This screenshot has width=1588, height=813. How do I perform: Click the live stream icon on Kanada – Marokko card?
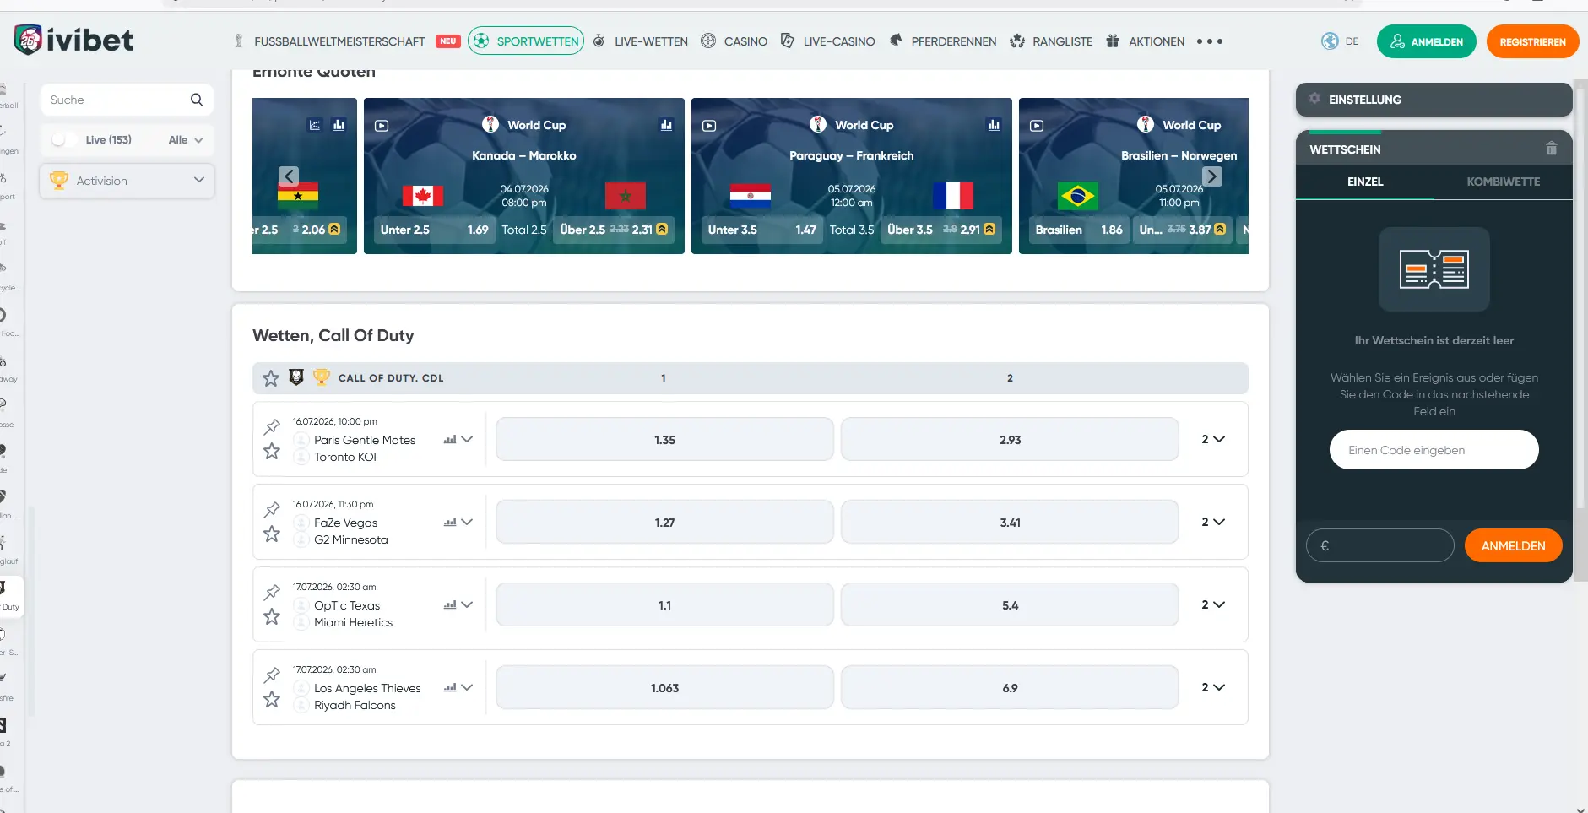tap(382, 125)
